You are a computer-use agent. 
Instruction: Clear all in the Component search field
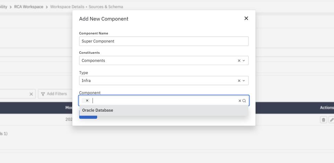pos(240,101)
